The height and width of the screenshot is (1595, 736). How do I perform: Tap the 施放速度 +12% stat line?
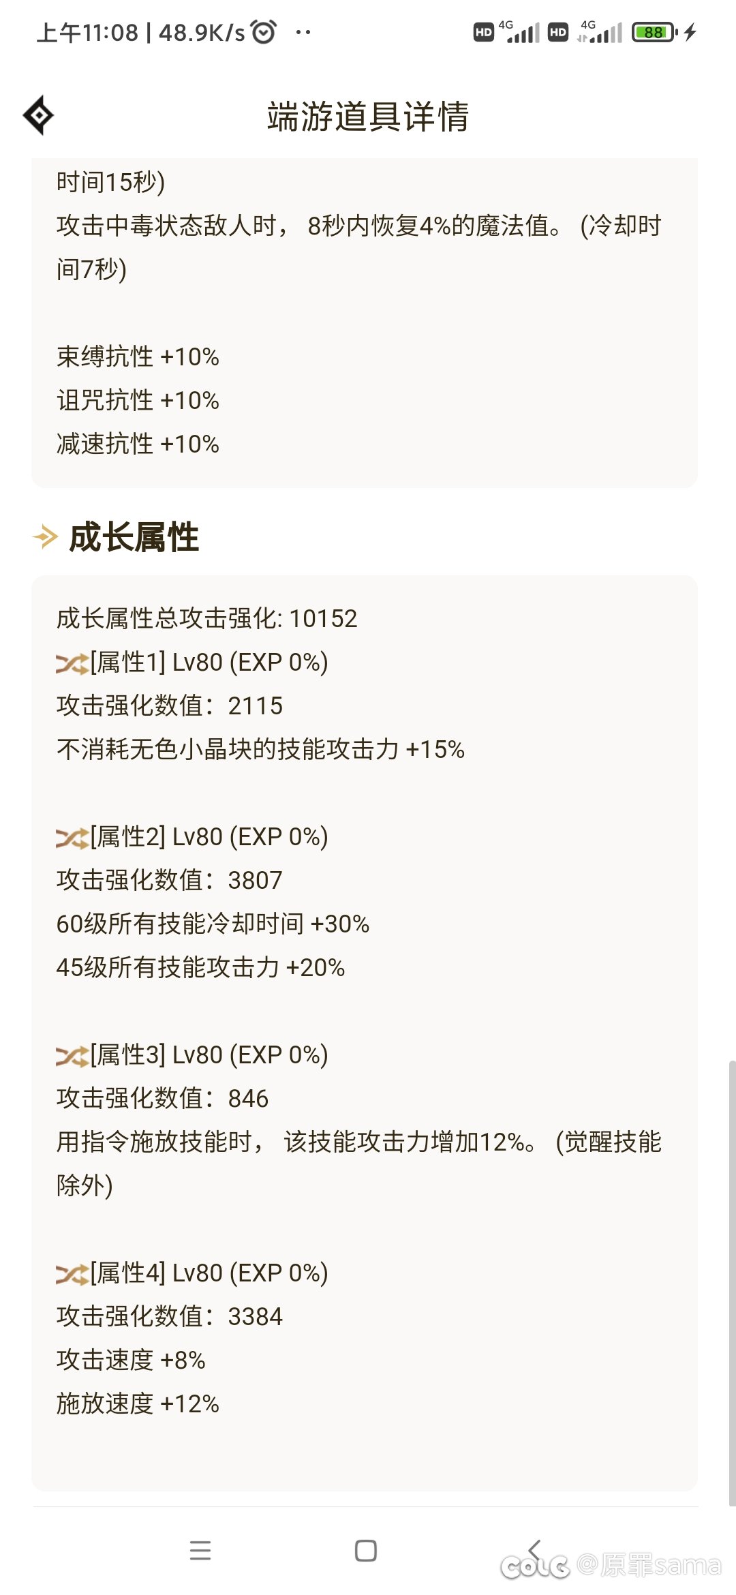click(138, 1403)
